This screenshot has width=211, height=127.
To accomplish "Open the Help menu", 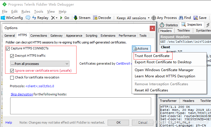I will pyautogui.click(x=62, y=12).
